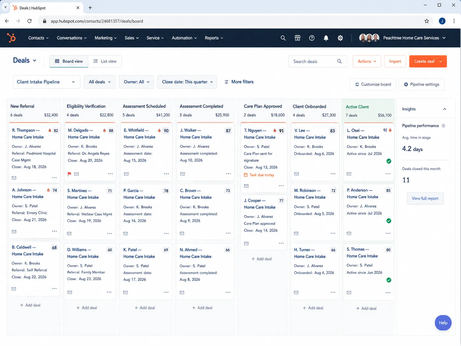461x346 pixels.
Task: Add deal in the New Referral column
Action: click(x=30, y=305)
